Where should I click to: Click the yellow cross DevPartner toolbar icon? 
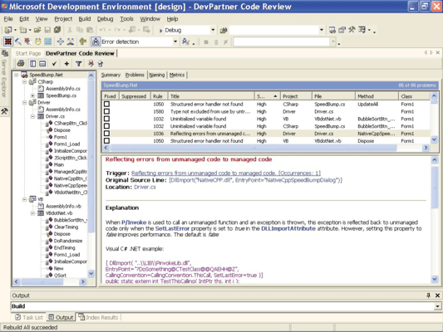pyautogui.click(x=83, y=41)
